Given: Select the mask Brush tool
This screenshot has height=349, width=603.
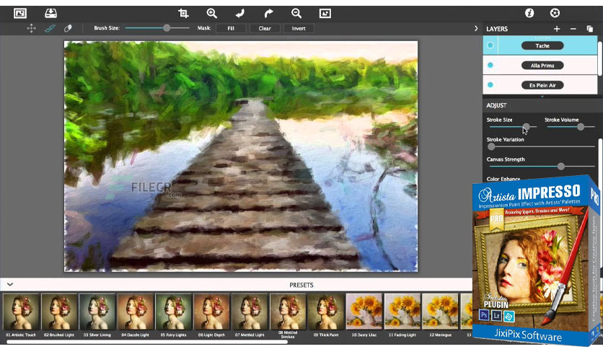Looking at the screenshot, I should pyautogui.click(x=50, y=28).
